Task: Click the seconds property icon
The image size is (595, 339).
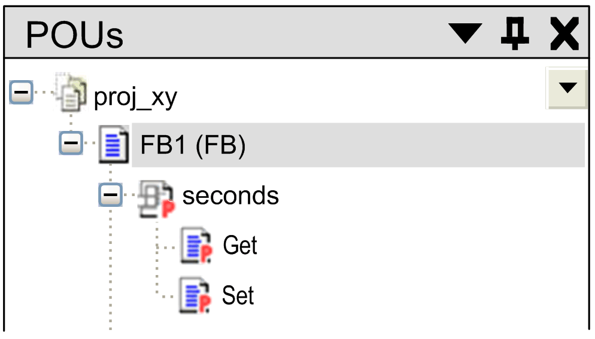Action: point(156,198)
